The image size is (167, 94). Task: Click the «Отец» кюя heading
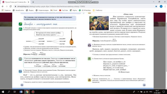[128, 14]
